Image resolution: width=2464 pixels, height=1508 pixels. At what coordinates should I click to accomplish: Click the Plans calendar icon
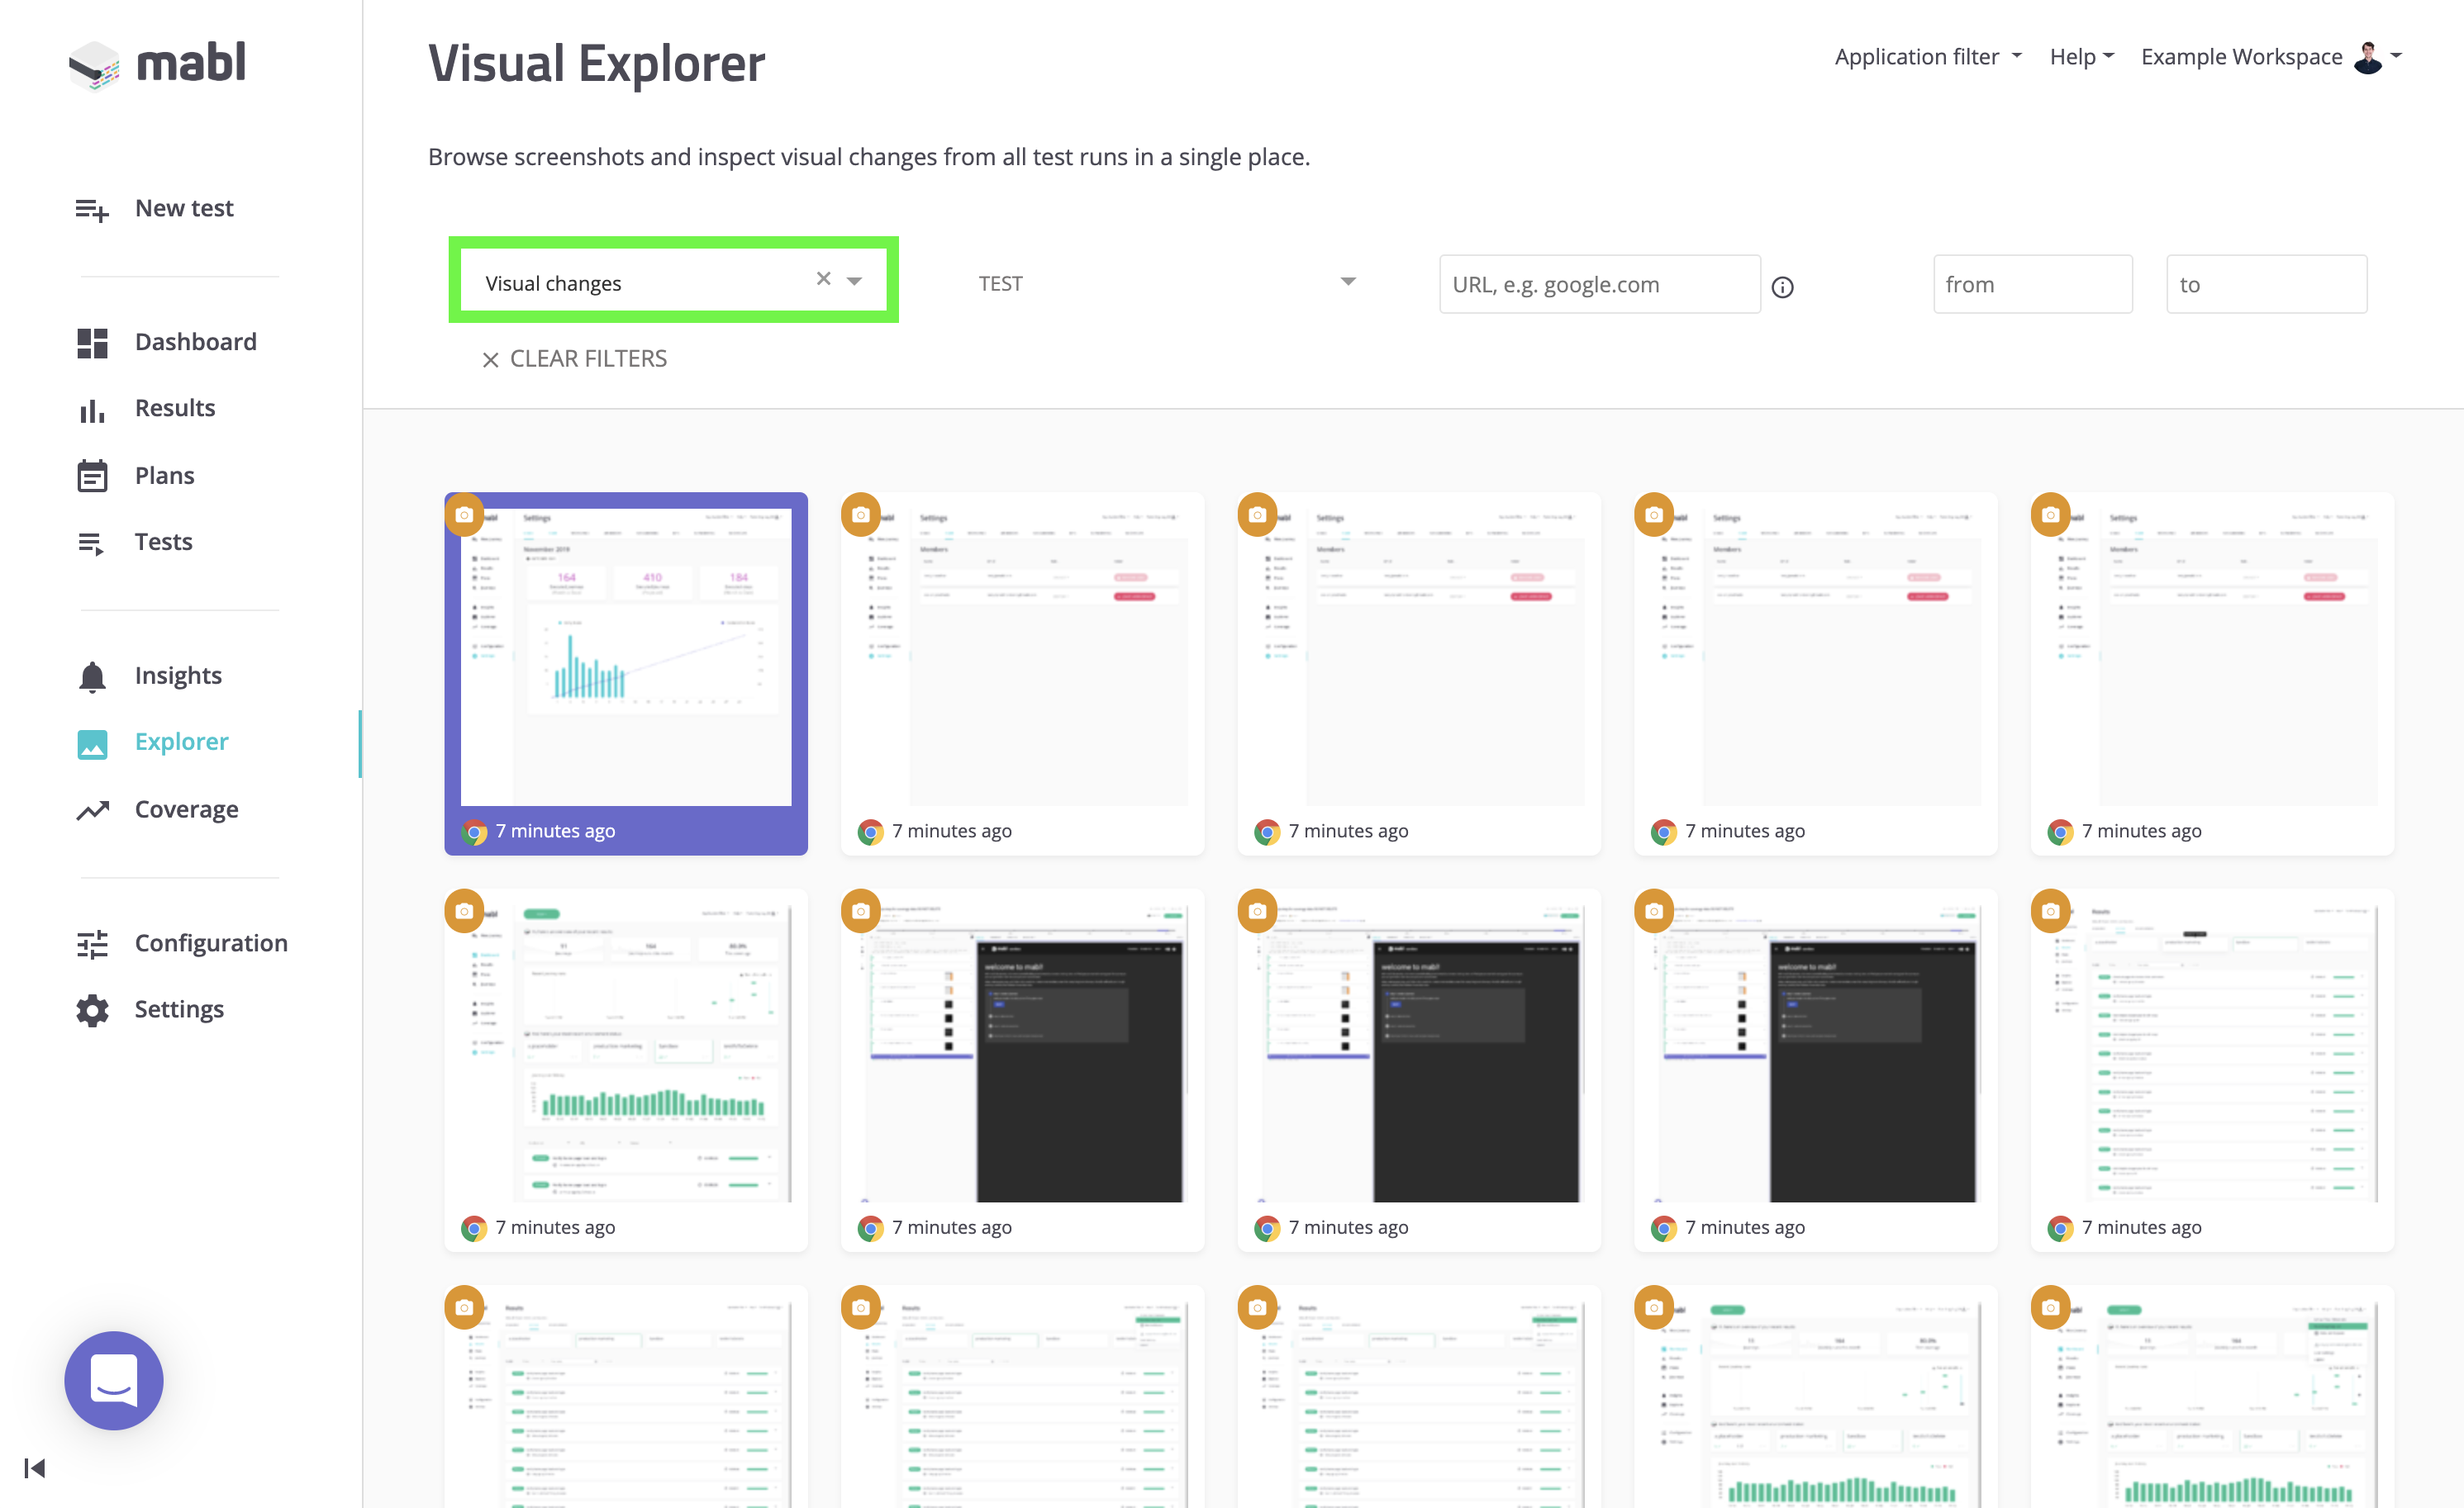point(91,476)
